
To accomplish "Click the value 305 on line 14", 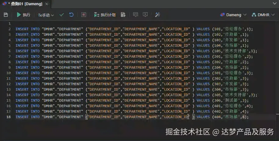I will (x=217, y=95).
